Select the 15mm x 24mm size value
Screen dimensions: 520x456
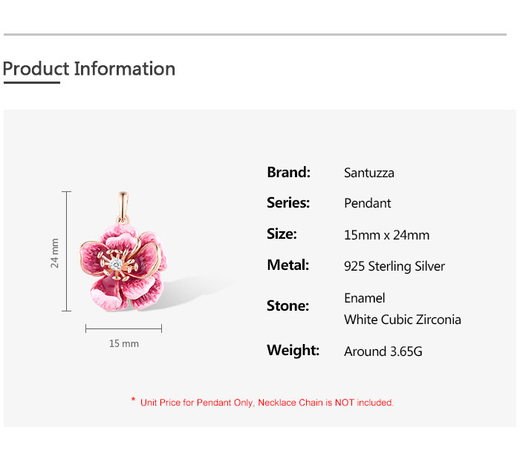tap(387, 235)
